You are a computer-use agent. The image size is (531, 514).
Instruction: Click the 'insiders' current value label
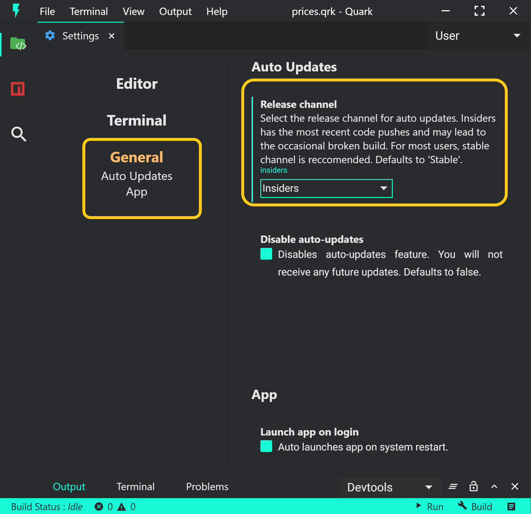[x=274, y=170]
